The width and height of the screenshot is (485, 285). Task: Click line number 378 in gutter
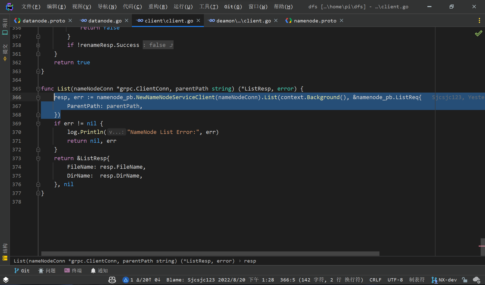17,202
